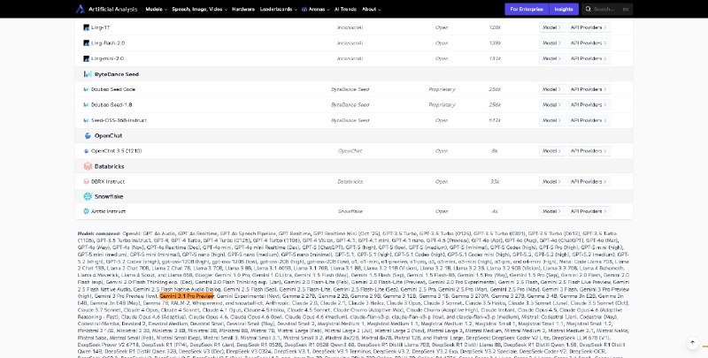Click the OpenChat group logo
The width and height of the screenshot is (708, 358).
87,136
